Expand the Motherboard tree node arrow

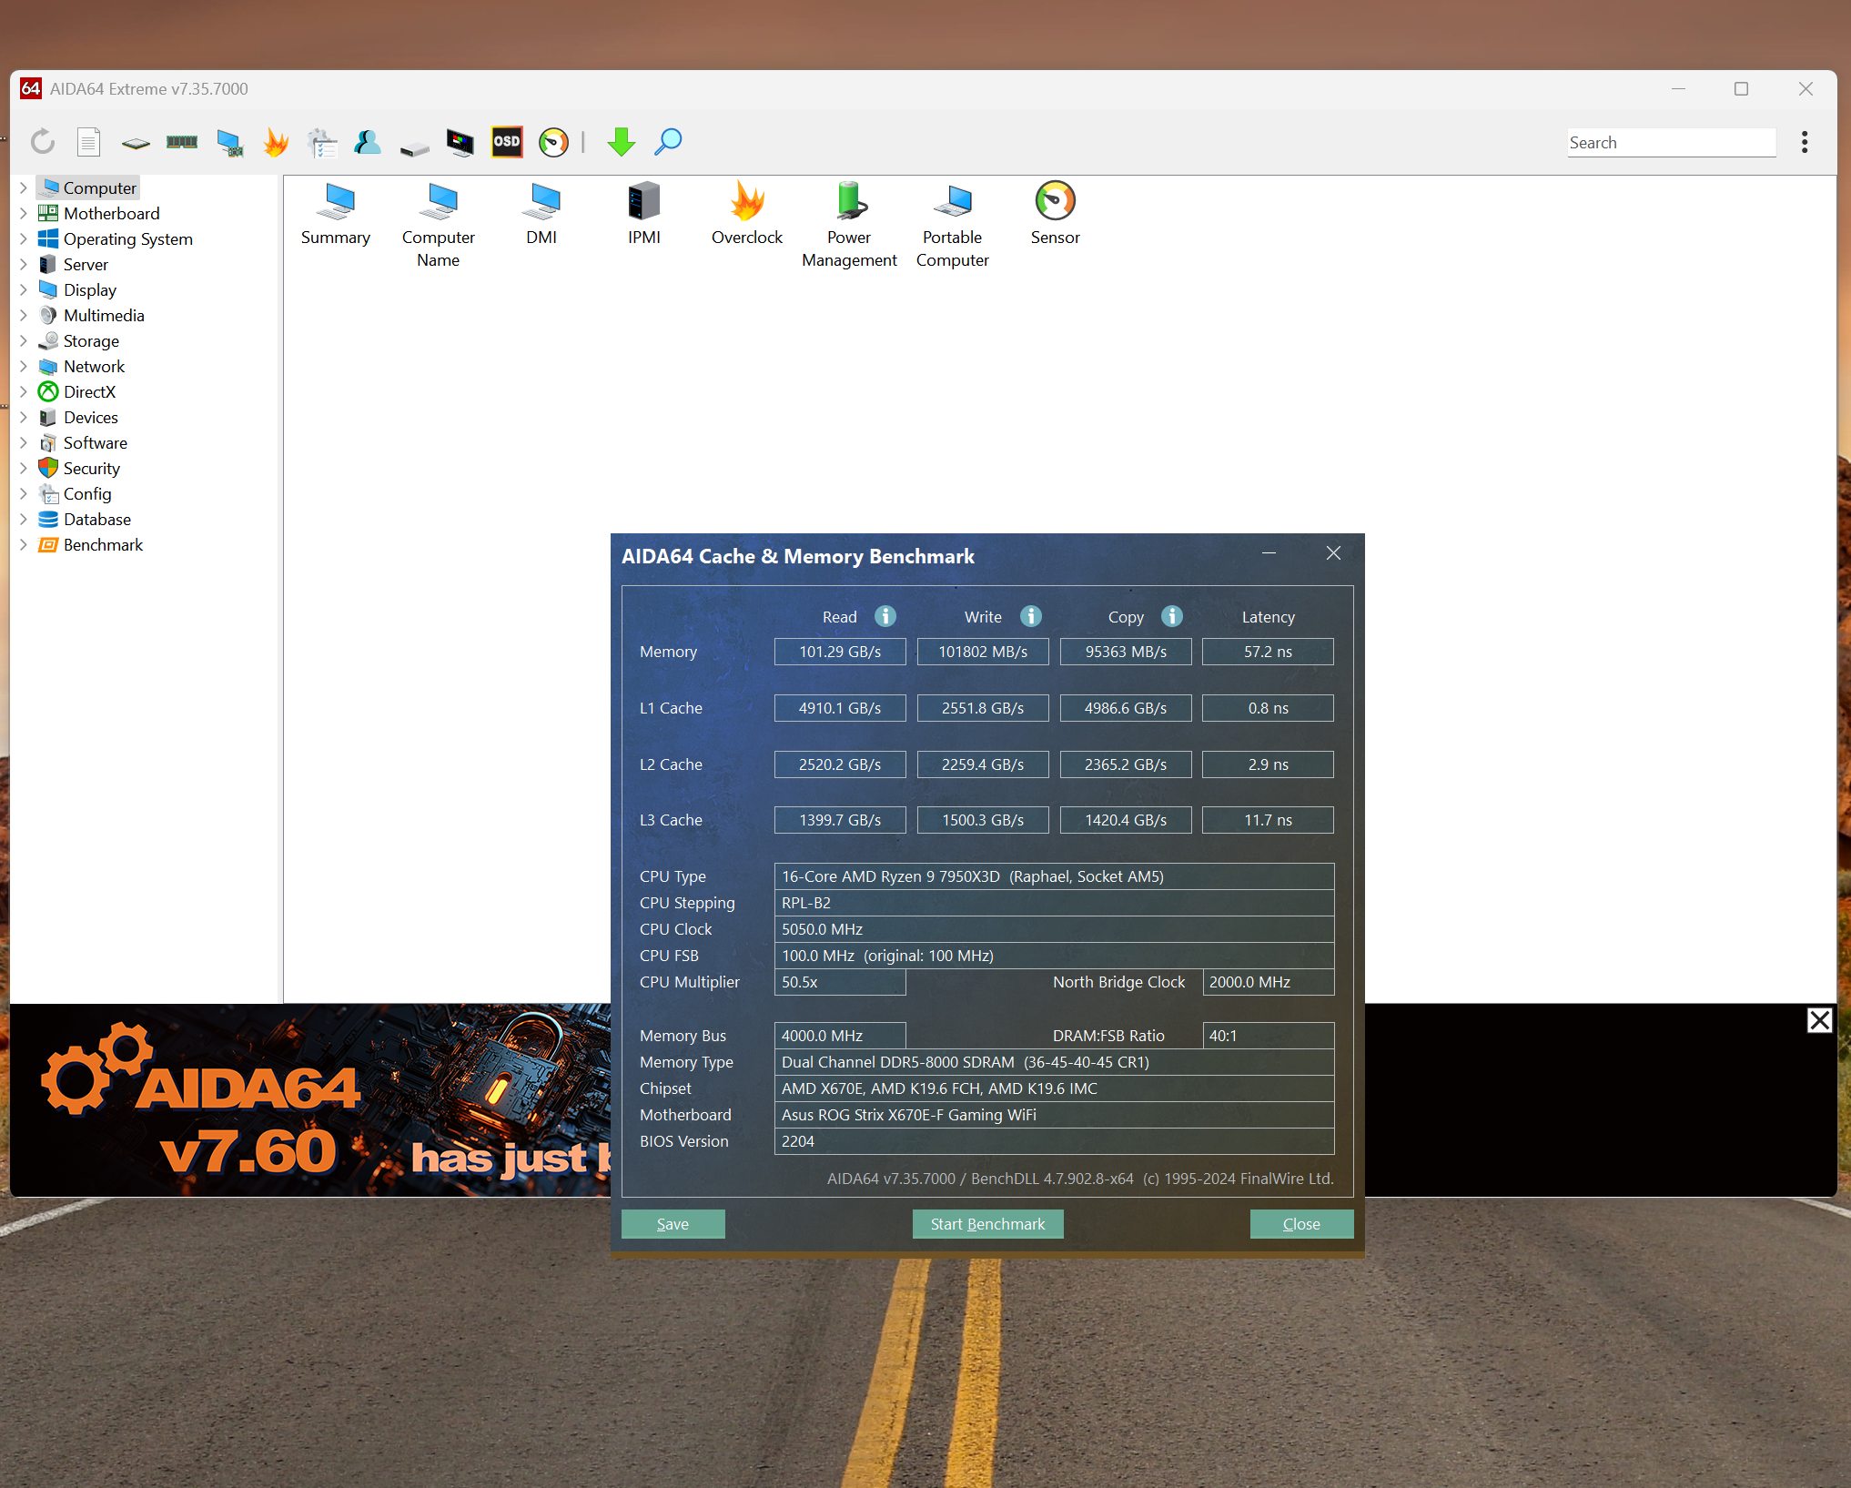point(24,213)
